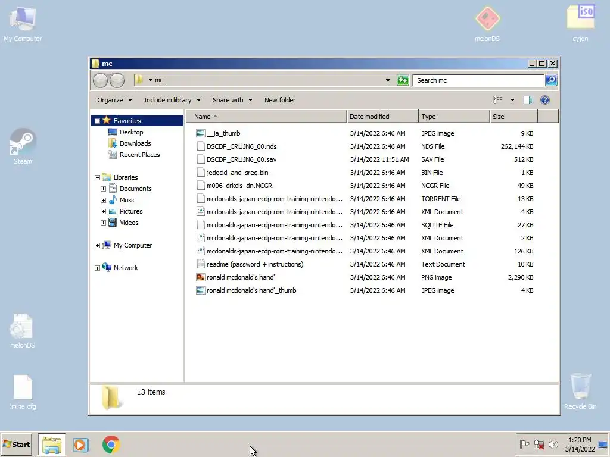The width and height of the screenshot is (610, 457).
Task: Sort by the Type column header
Action: pyautogui.click(x=454, y=117)
